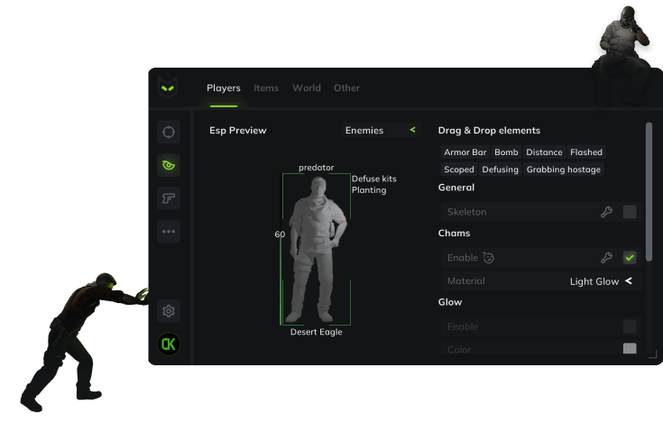The width and height of the screenshot is (663, 423).
Task: Open the aimbot crosshair sidebar section
Action: [169, 133]
